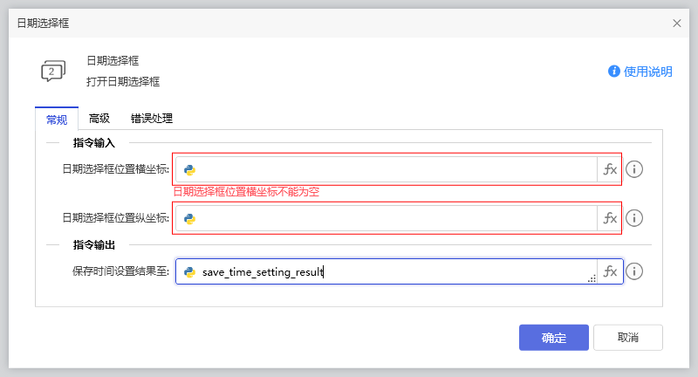The image size is (698, 377).
Task: Click resize grip in save result field
Action: [592, 278]
